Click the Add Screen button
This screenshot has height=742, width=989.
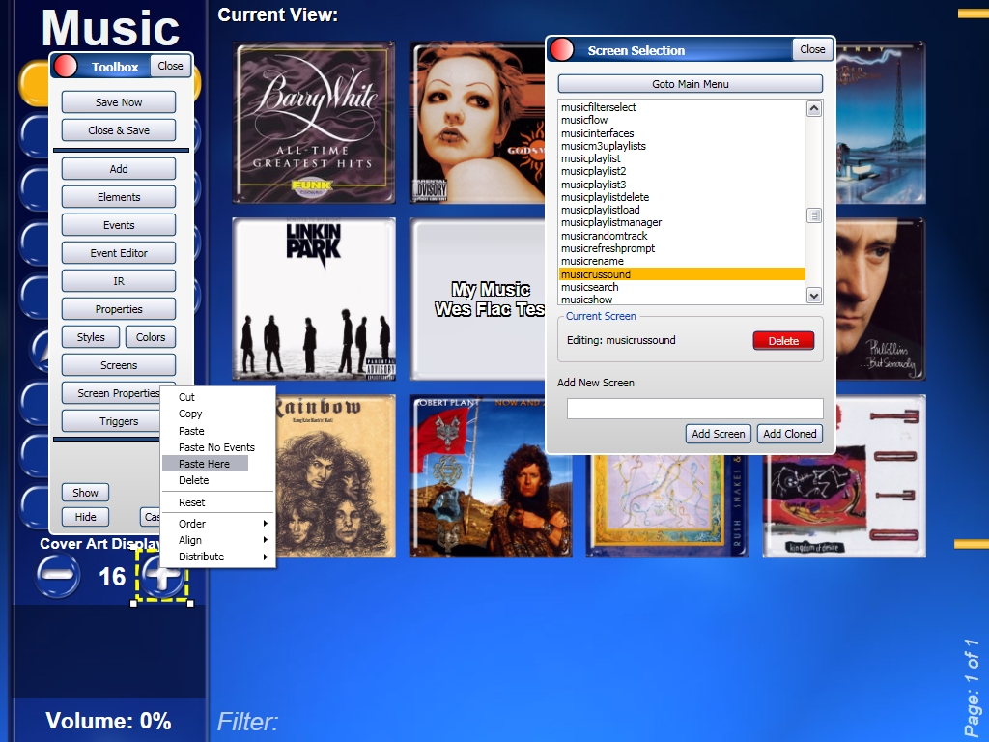(x=718, y=434)
